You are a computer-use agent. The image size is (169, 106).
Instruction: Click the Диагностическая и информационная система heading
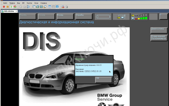pyautogui.click(x=57, y=22)
